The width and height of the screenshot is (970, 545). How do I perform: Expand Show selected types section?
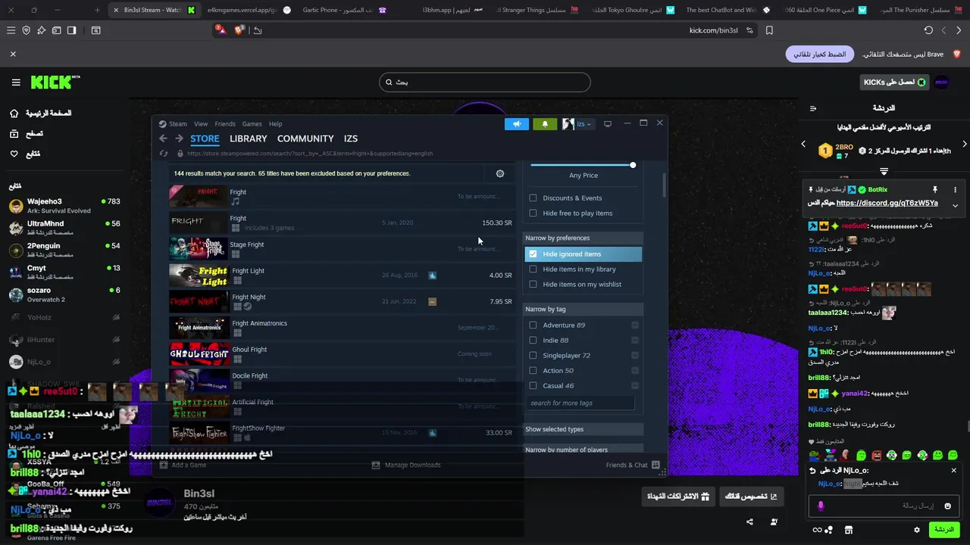point(584,429)
